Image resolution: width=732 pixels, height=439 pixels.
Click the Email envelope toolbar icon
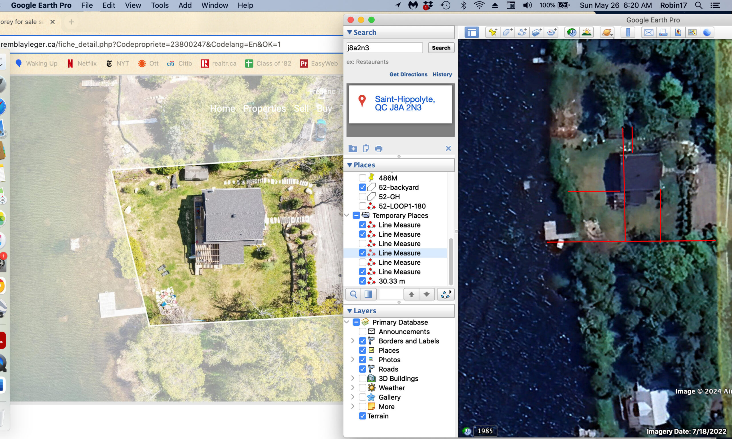(649, 32)
